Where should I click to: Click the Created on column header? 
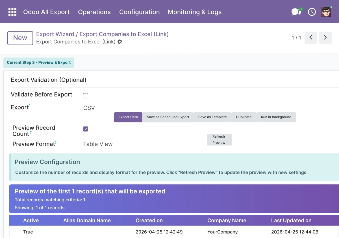click(149, 221)
